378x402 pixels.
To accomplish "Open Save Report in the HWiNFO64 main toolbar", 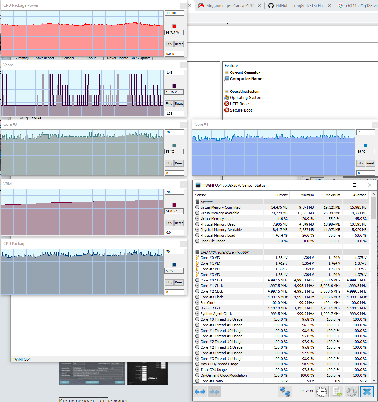I will point(45,58).
